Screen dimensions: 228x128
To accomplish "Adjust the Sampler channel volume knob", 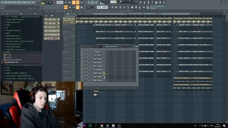I will tap(86, 52).
